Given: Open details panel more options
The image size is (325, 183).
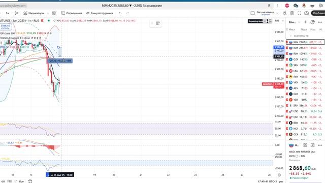Looking at the screenshot, I should (320, 145).
